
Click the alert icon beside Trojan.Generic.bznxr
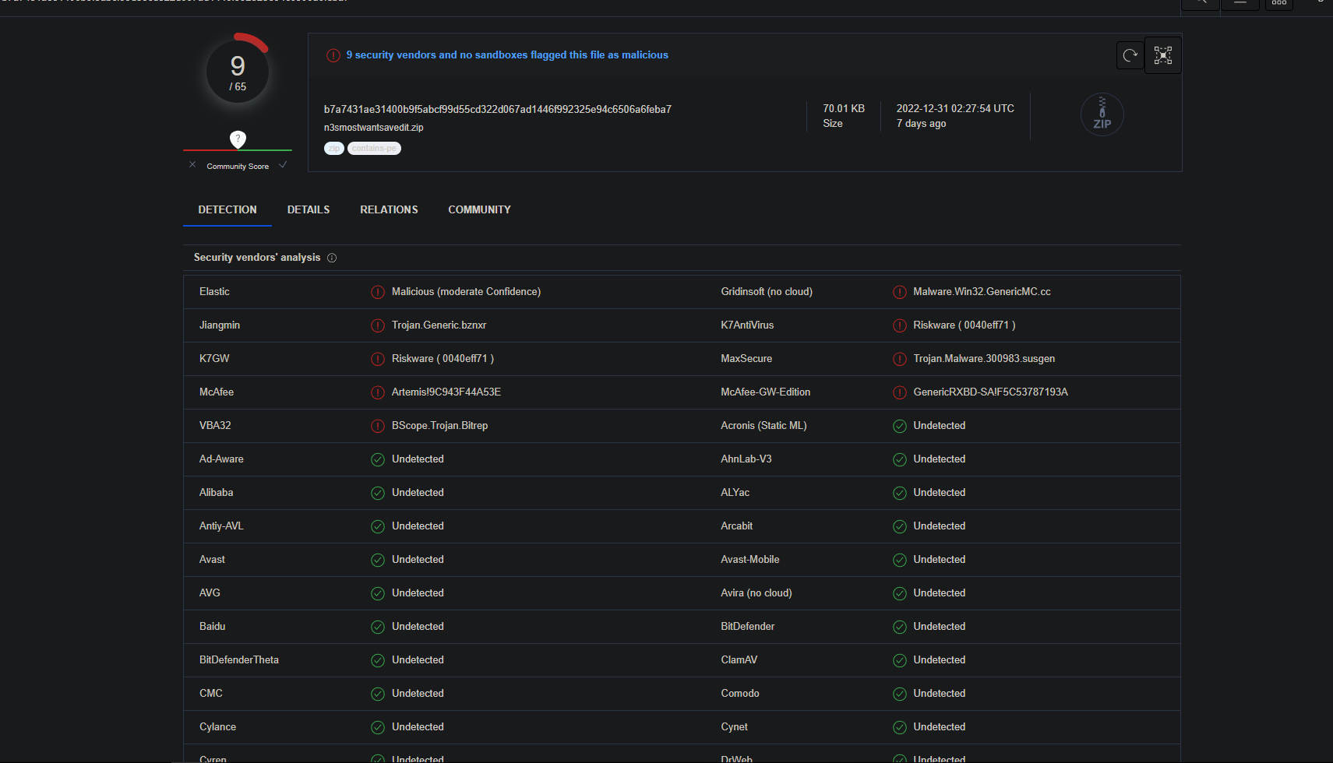pos(378,325)
